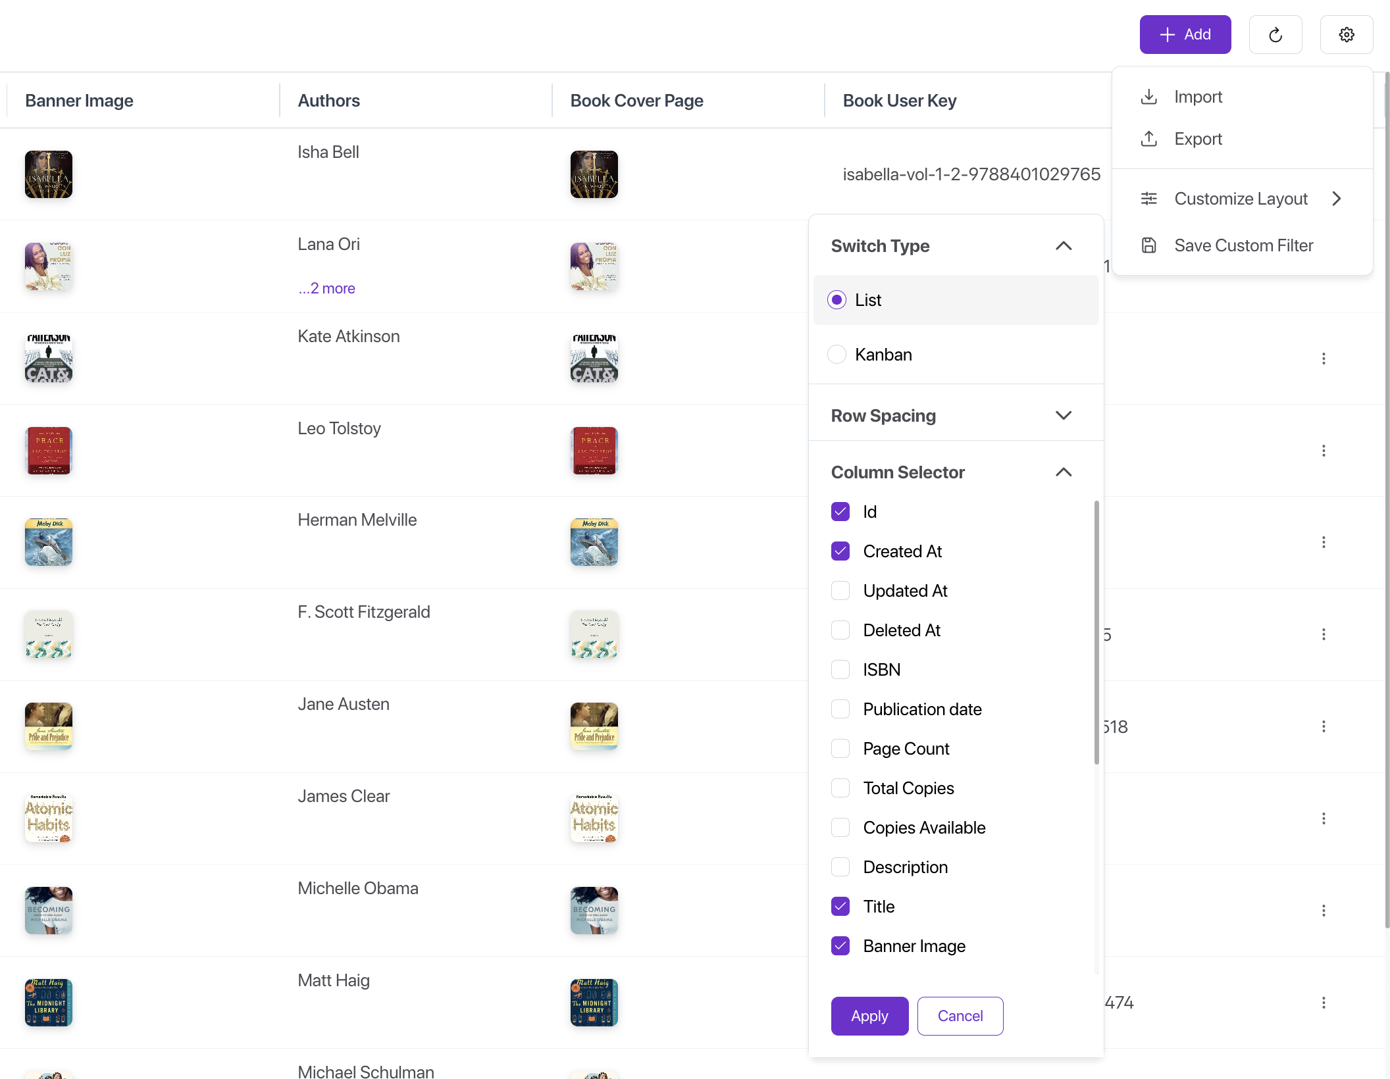Open row actions for Matt Haig

click(1324, 1003)
